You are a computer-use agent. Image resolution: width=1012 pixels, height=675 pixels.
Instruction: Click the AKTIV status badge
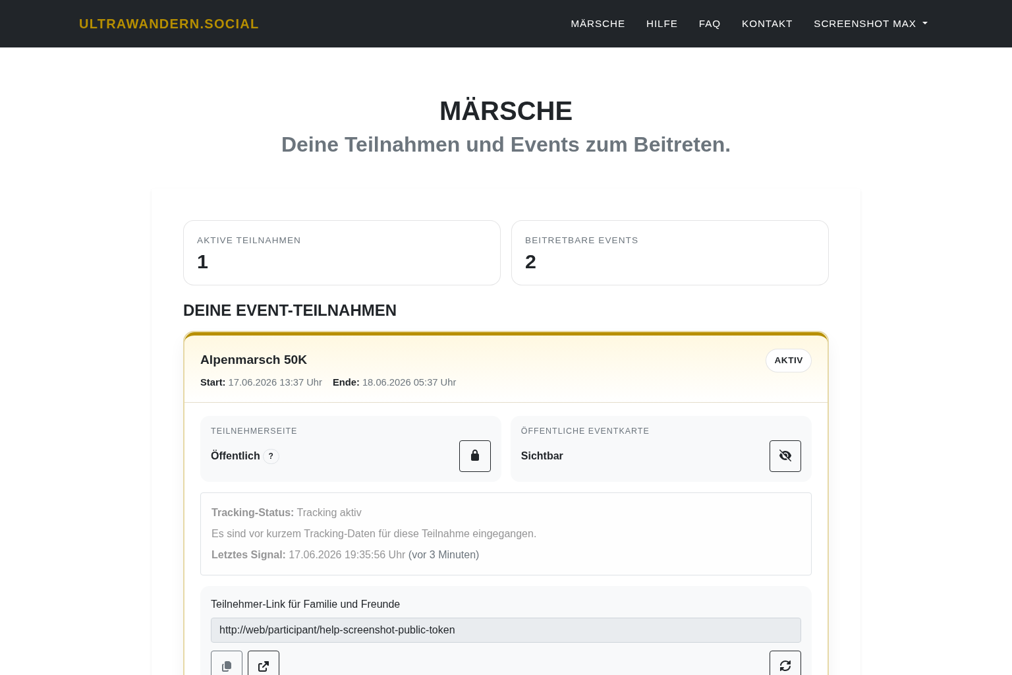coord(789,361)
